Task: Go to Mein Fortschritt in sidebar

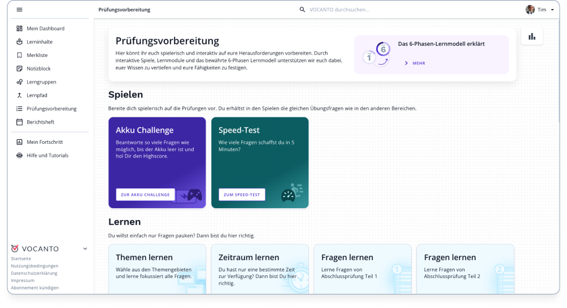Action: click(x=45, y=142)
